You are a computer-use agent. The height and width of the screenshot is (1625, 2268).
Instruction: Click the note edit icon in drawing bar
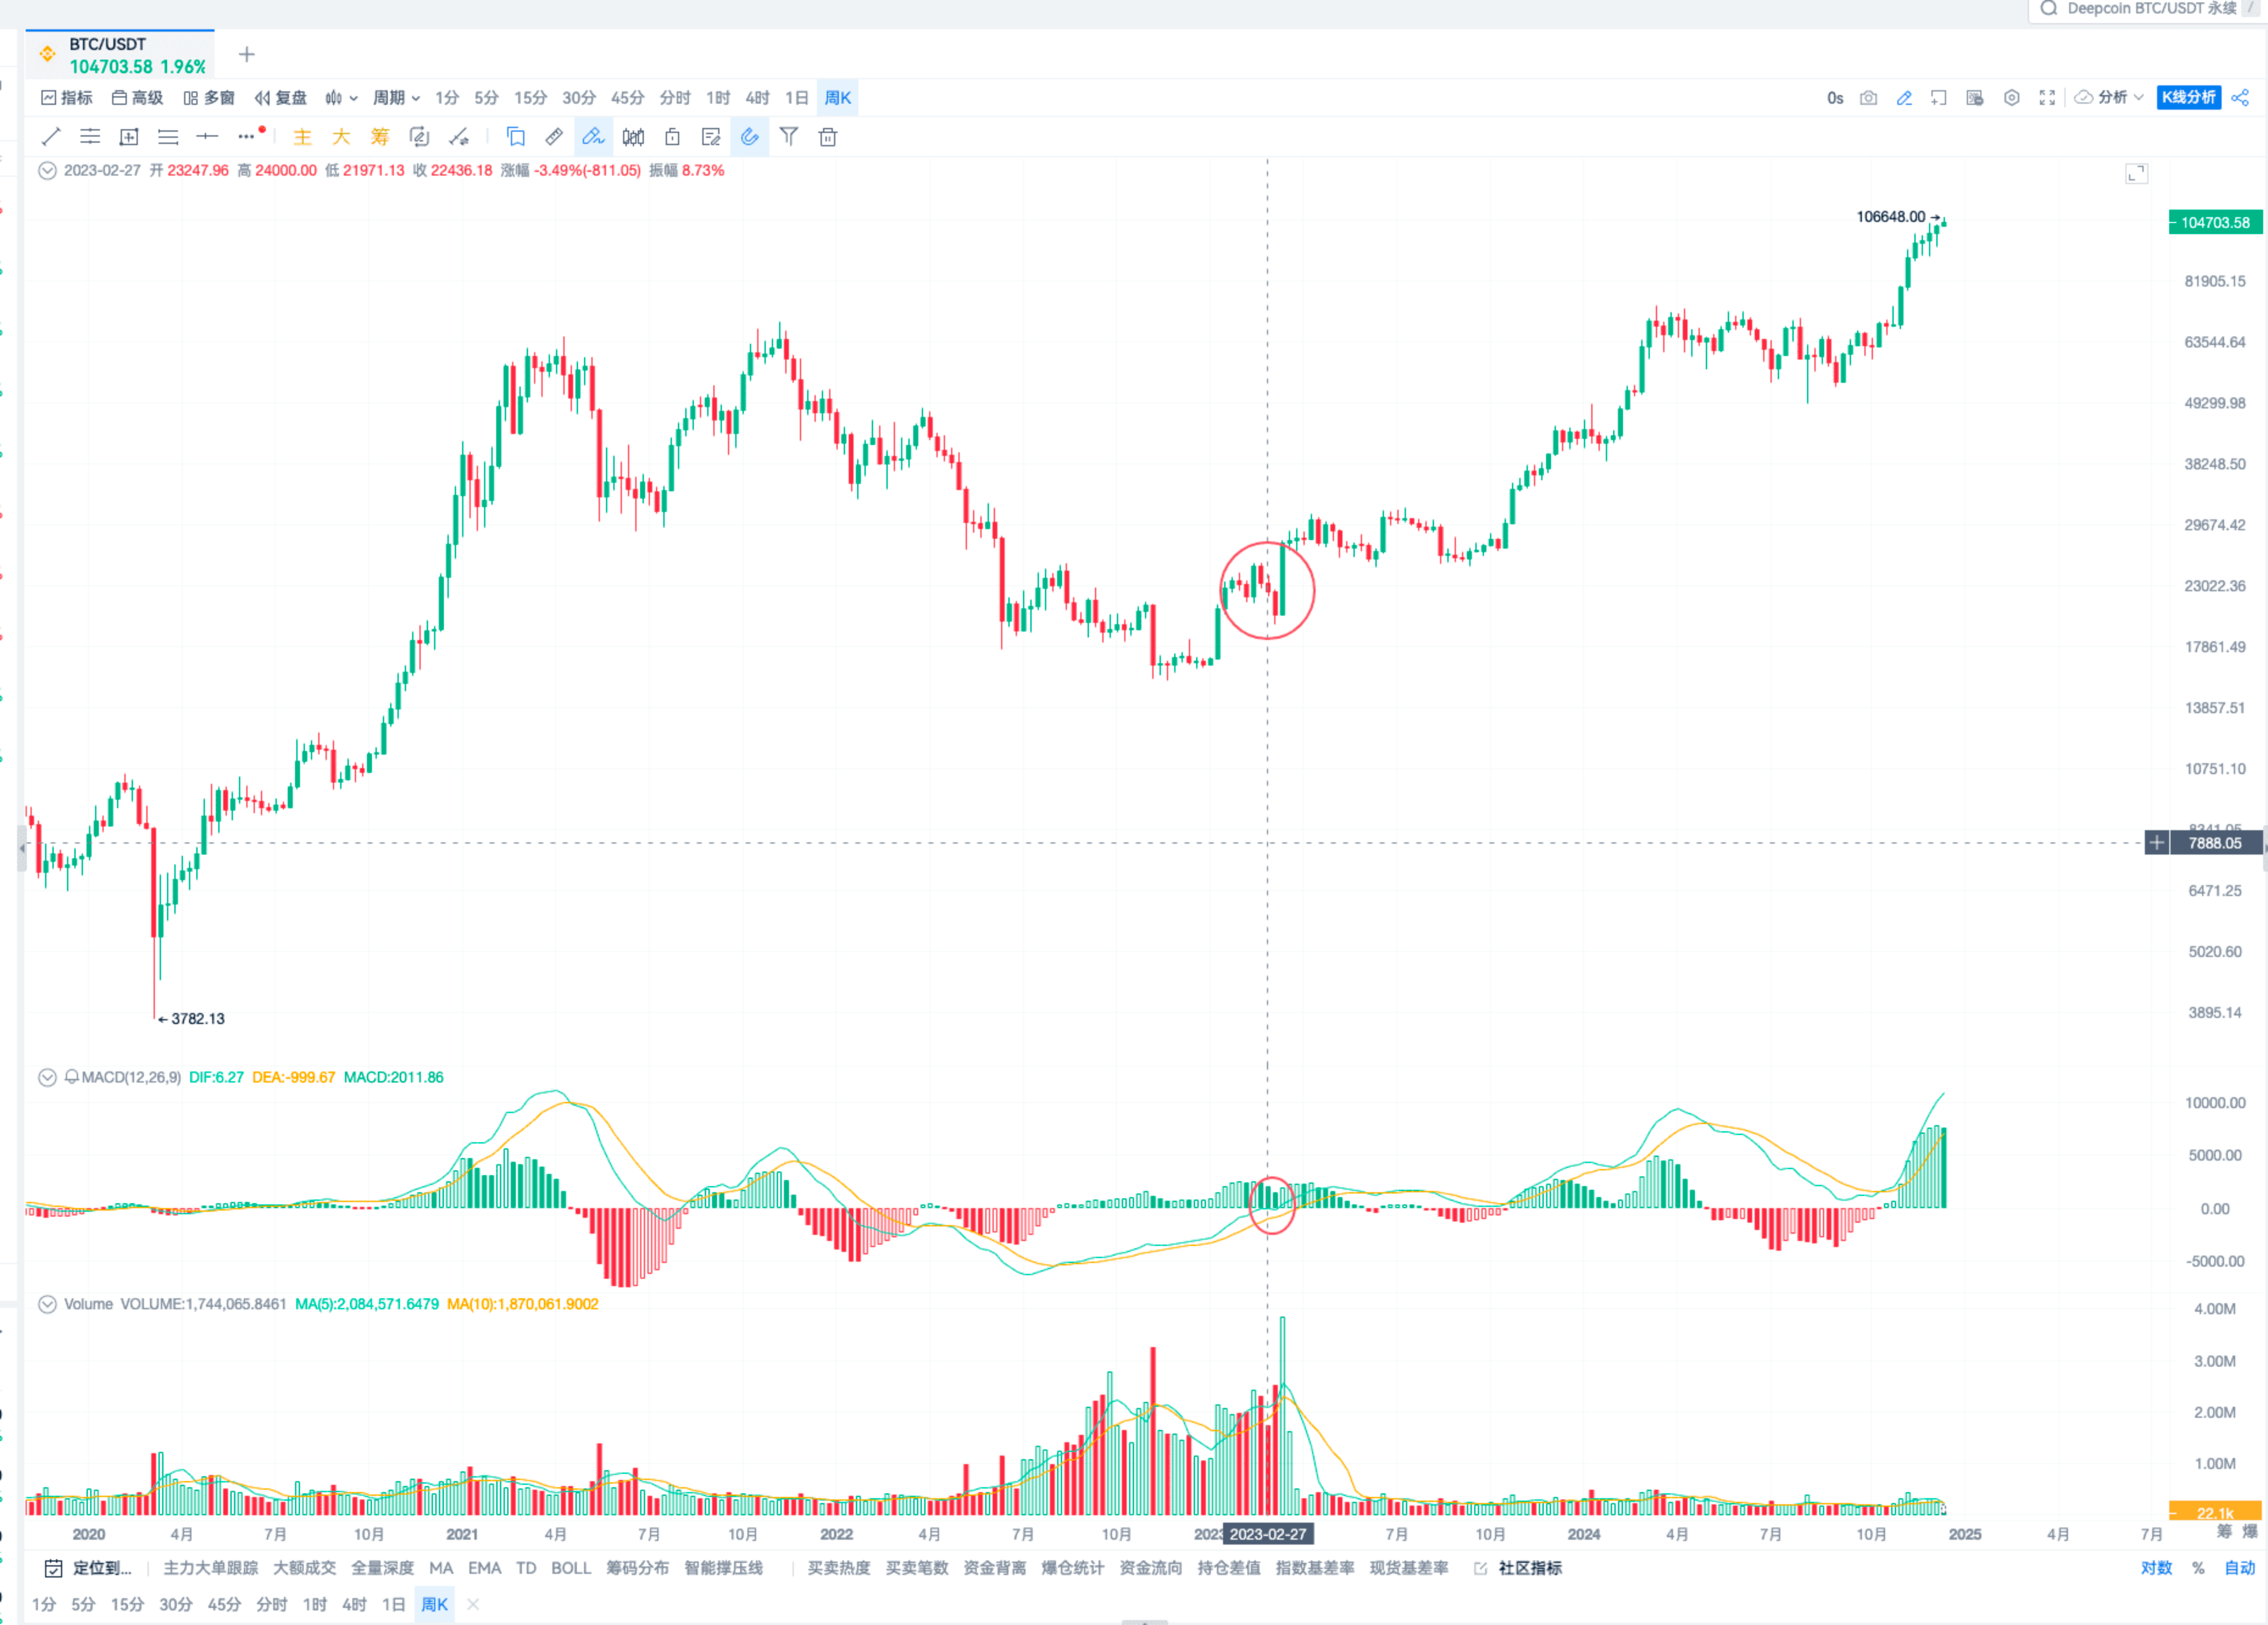coord(711,137)
